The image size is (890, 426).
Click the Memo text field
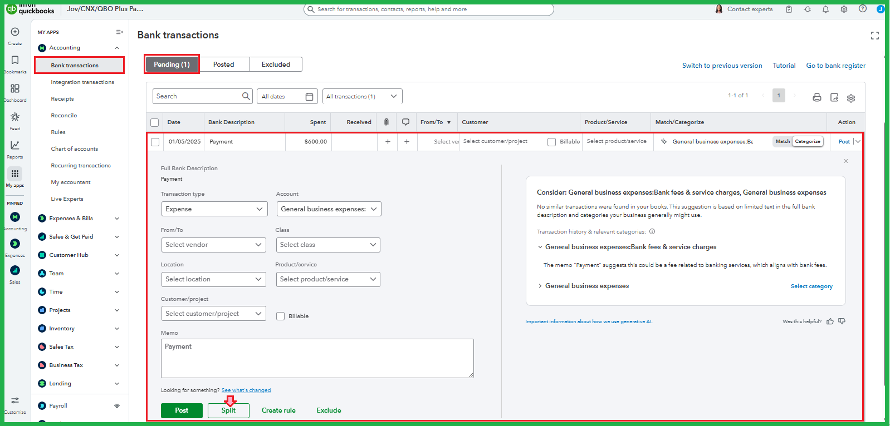[317, 358]
